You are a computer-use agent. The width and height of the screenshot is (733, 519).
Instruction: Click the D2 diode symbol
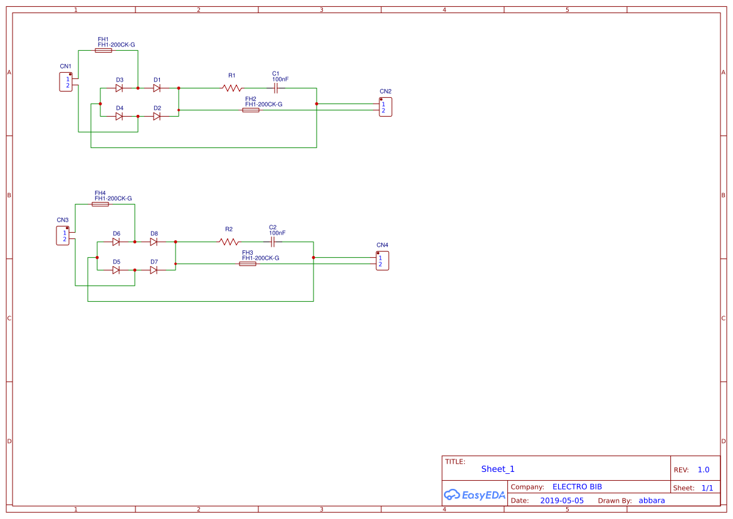tap(157, 116)
